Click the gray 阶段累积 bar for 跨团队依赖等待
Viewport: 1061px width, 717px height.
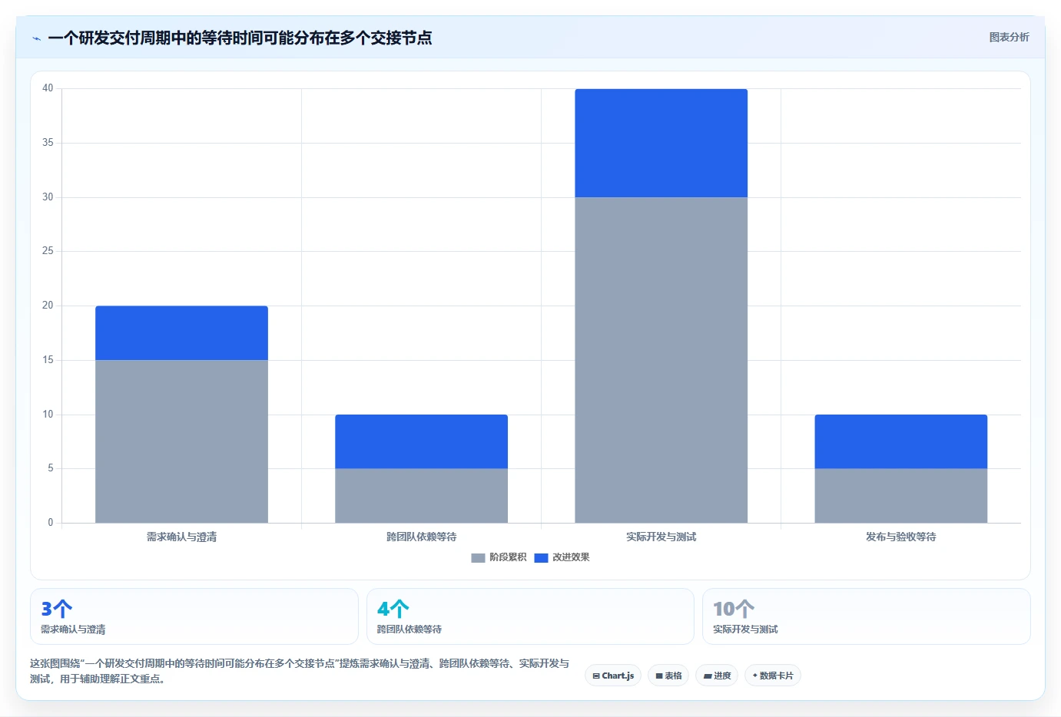coord(421,496)
